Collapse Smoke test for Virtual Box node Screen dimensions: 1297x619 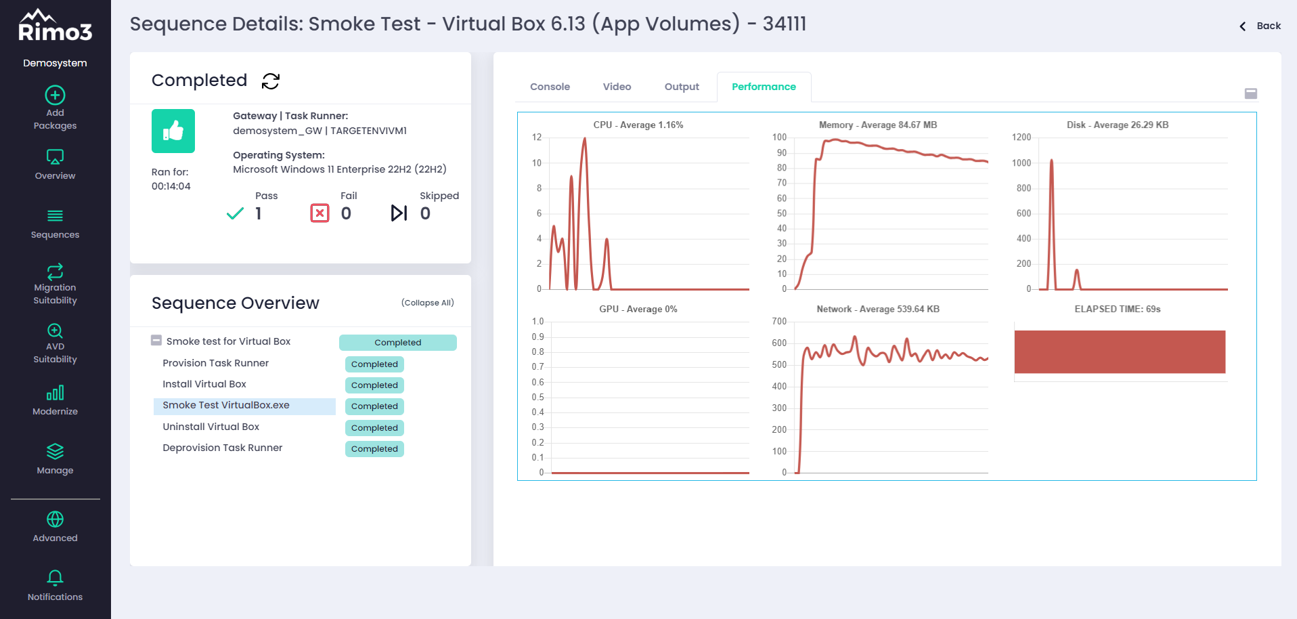pos(156,341)
